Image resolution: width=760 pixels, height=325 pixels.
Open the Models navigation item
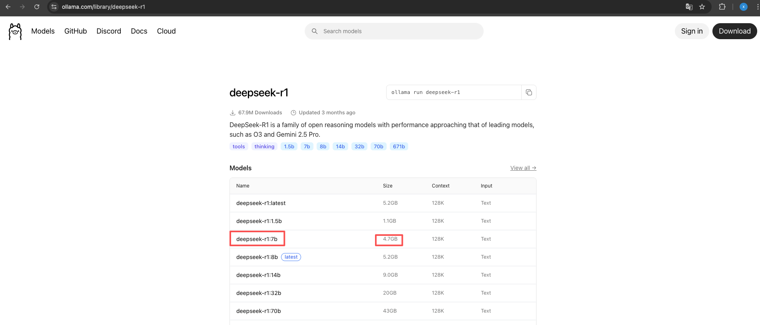click(x=43, y=31)
